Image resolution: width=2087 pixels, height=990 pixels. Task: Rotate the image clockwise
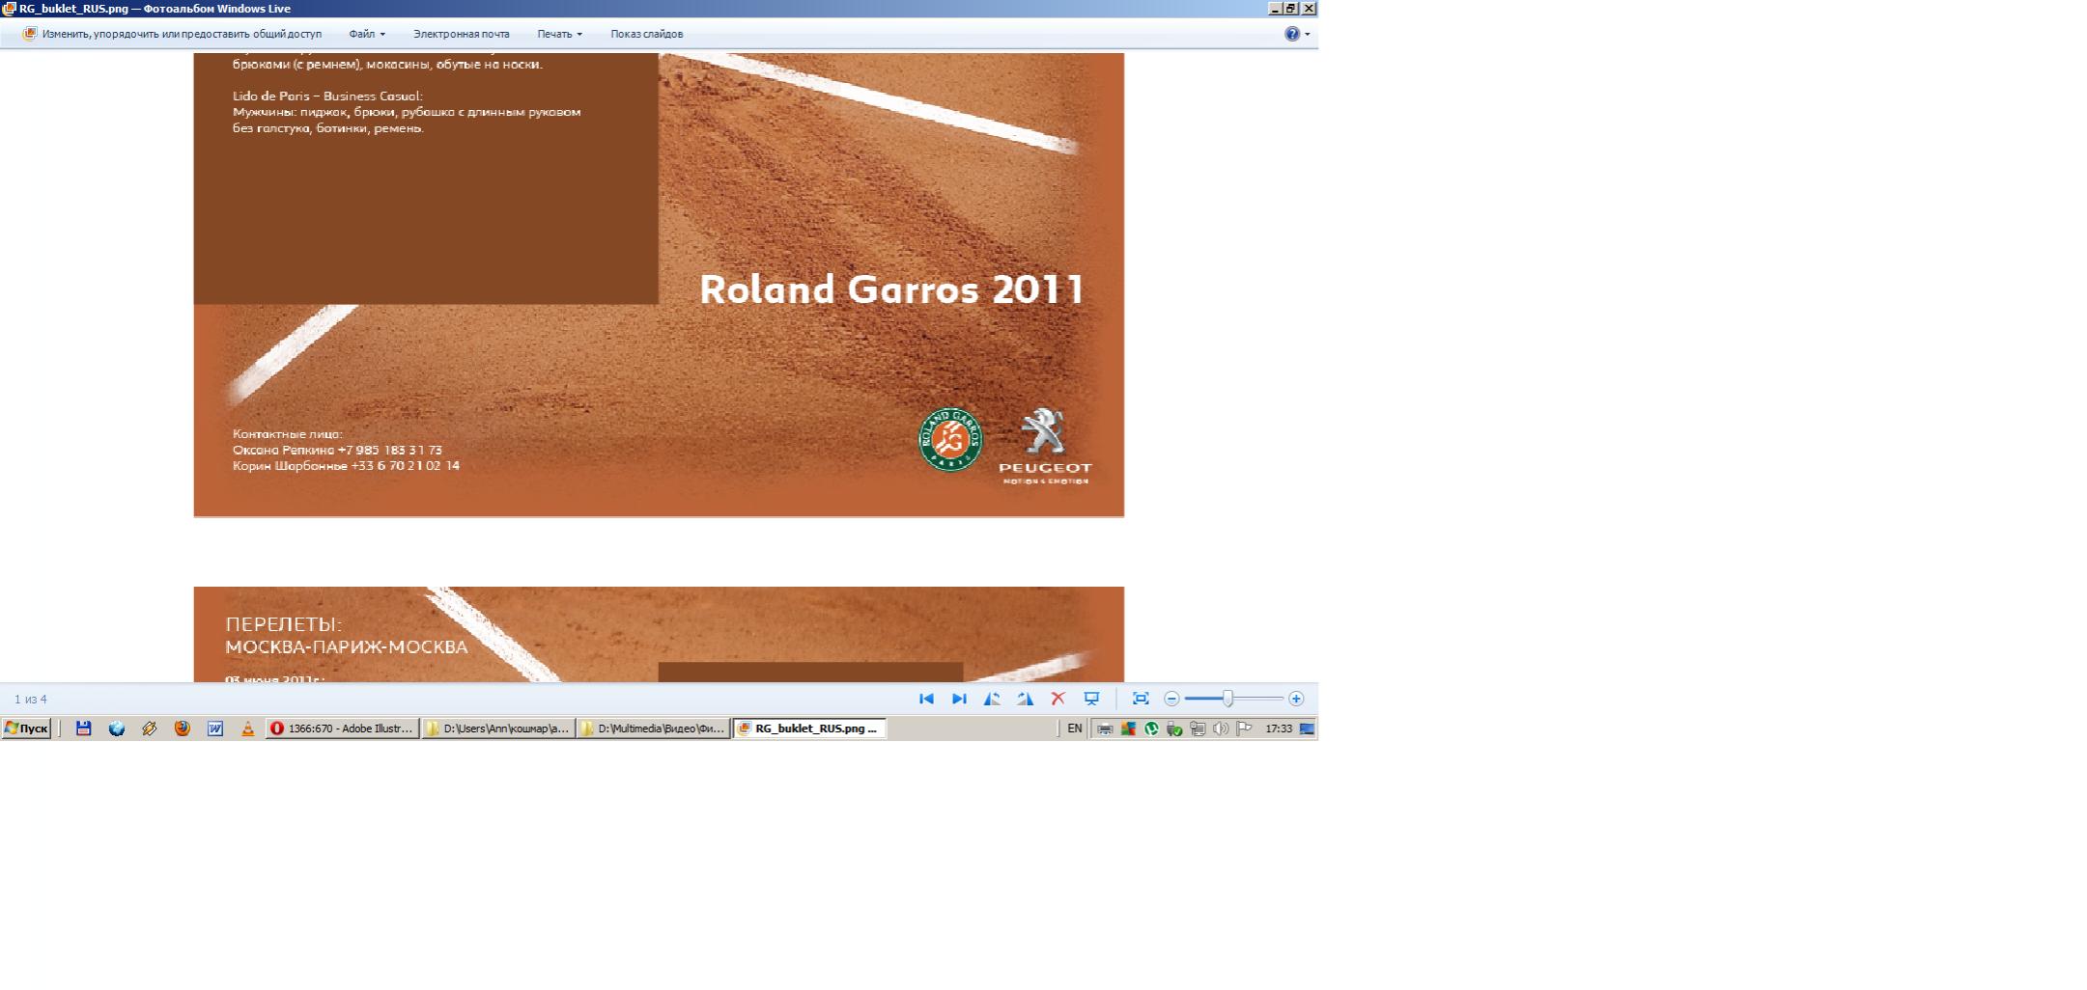[x=1025, y=699]
